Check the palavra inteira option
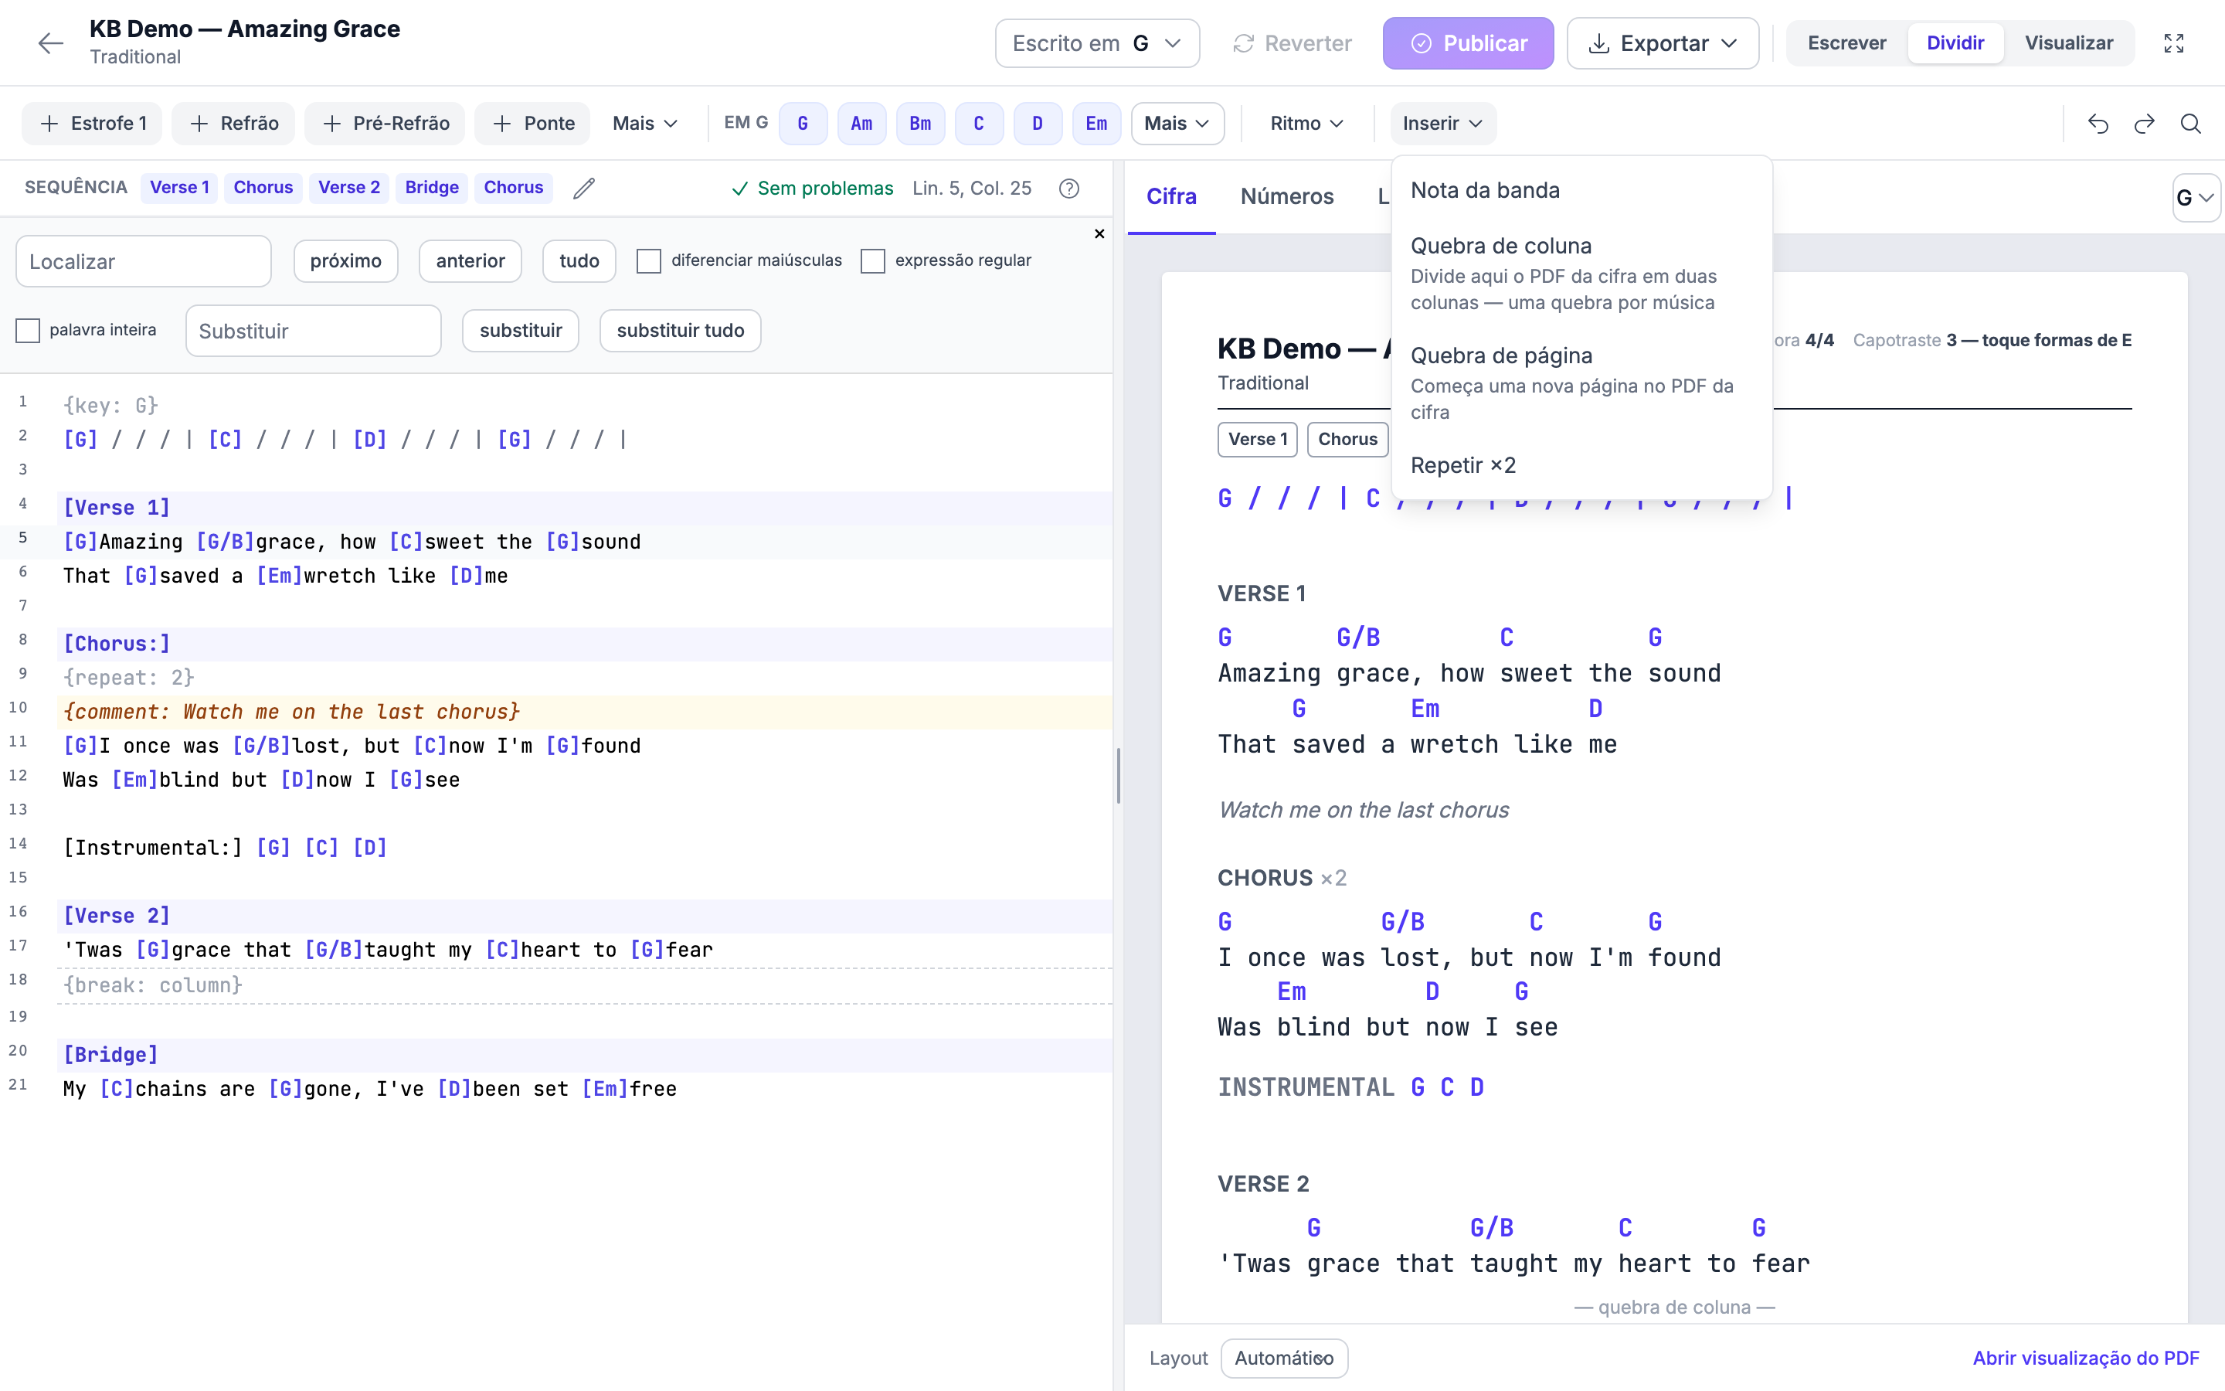 pyautogui.click(x=28, y=330)
